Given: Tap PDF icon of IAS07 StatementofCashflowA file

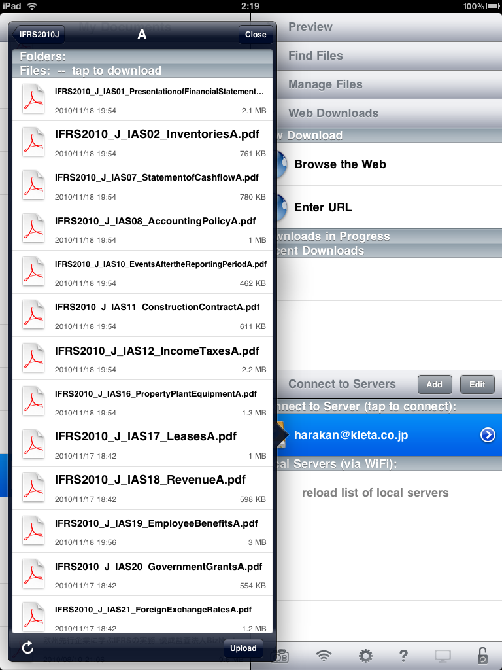Looking at the screenshot, I should point(33,185).
